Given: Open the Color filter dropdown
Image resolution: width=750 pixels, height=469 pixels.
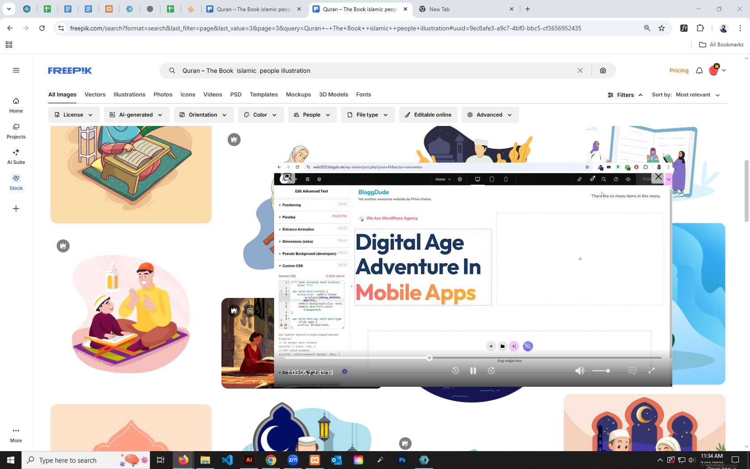Looking at the screenshot, I should [260, 115].
